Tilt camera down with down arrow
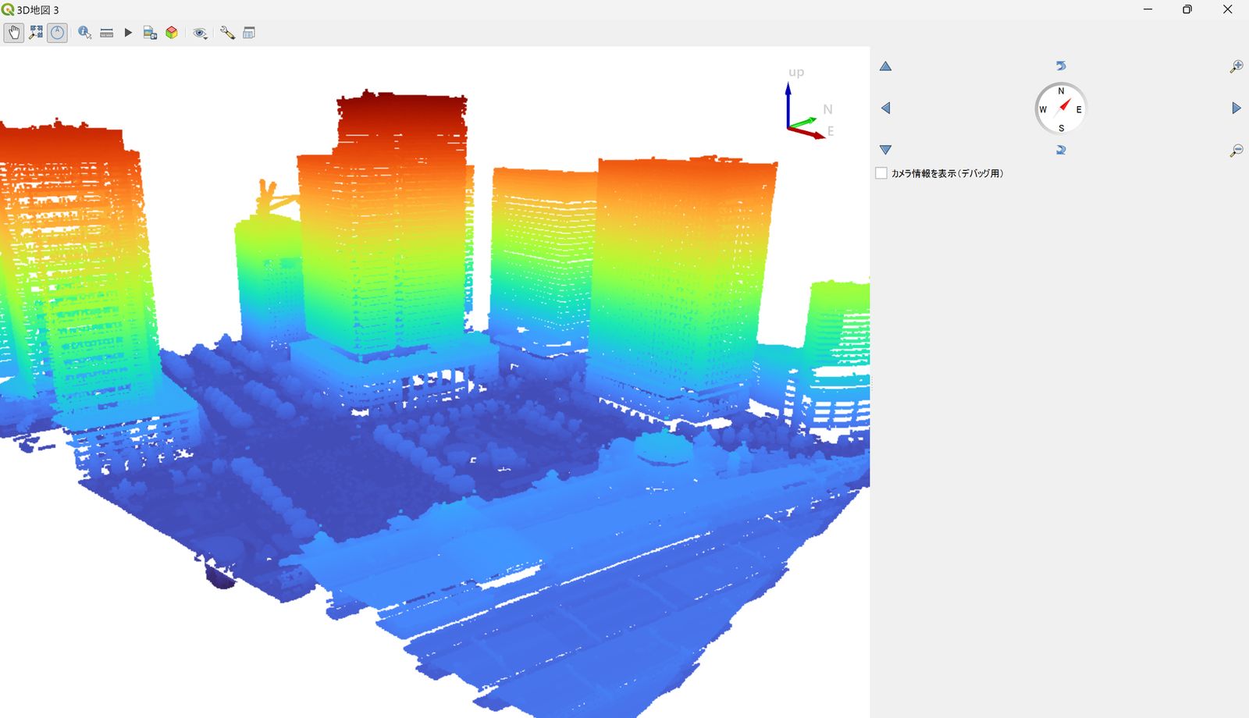Screen dimensions: 1249x718 tap(885, 149)
